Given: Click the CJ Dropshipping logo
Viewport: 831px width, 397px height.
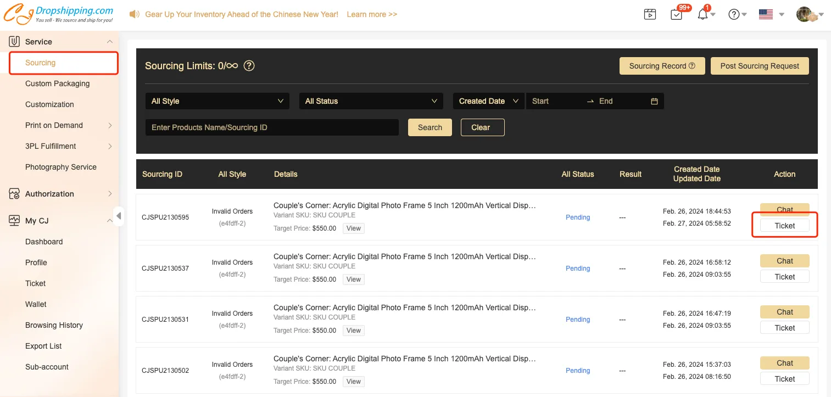Looking at the screenshot, I should (58, 15).
